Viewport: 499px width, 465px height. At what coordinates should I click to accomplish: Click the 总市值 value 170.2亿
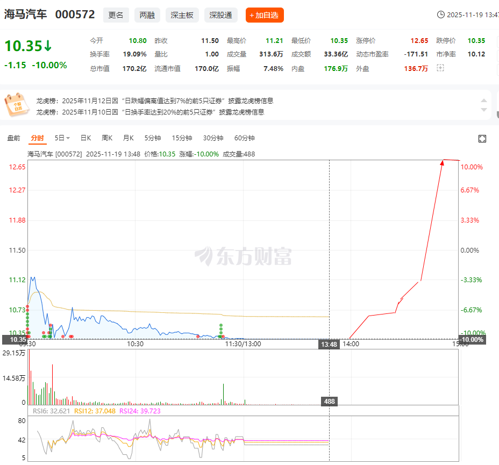[x=134, y=68]
